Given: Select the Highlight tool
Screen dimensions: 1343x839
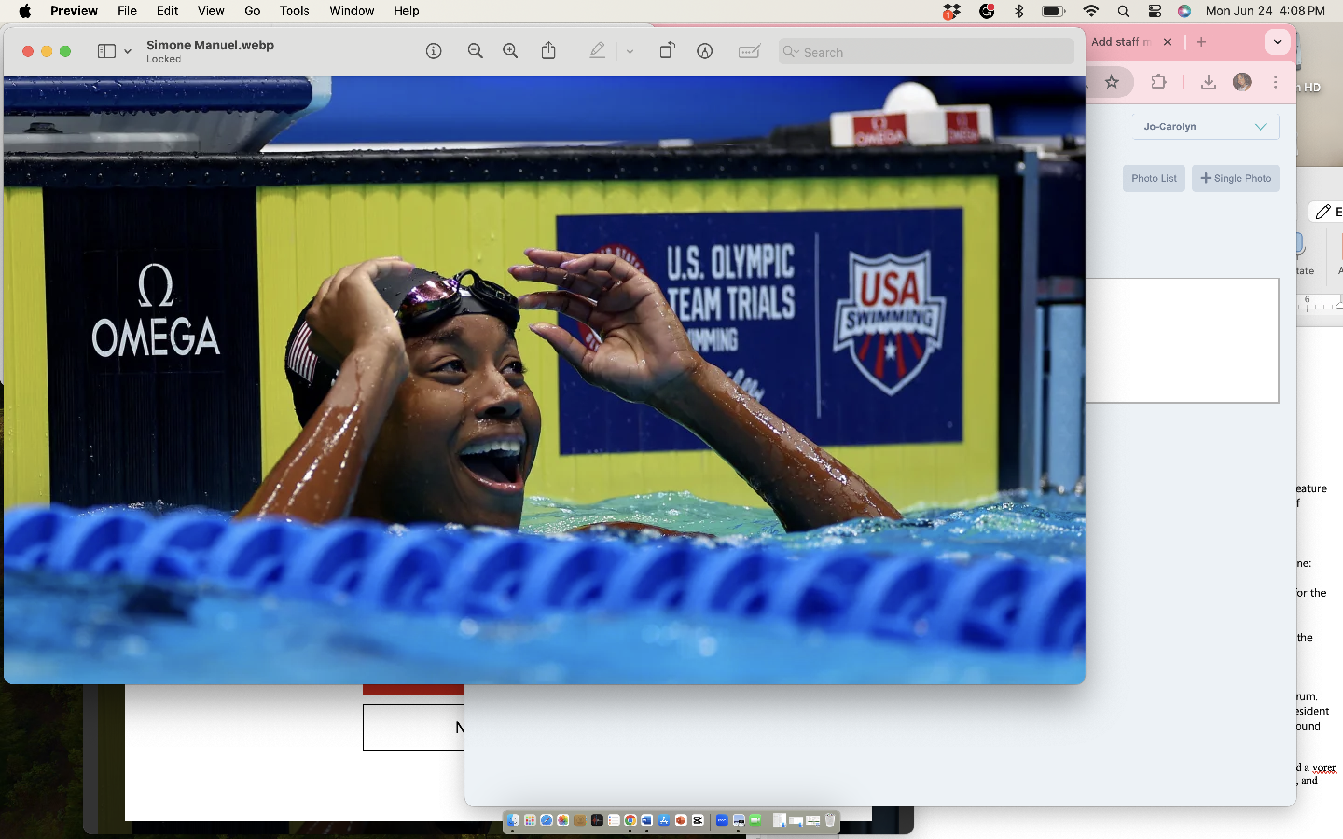Looking at the screenshot, I should point(597,50).
